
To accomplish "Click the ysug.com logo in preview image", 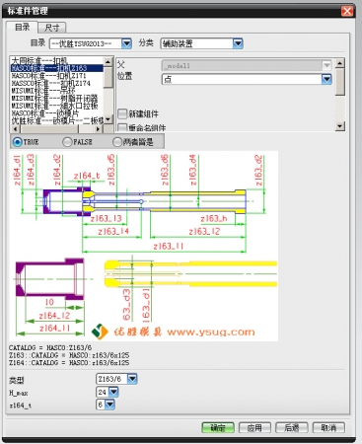I will [100, 332].
